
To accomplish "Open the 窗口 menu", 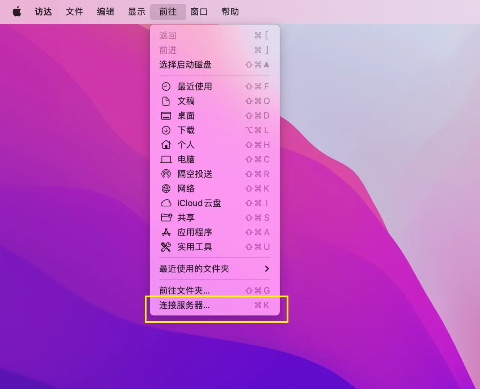I will click(x=199, y=12).
